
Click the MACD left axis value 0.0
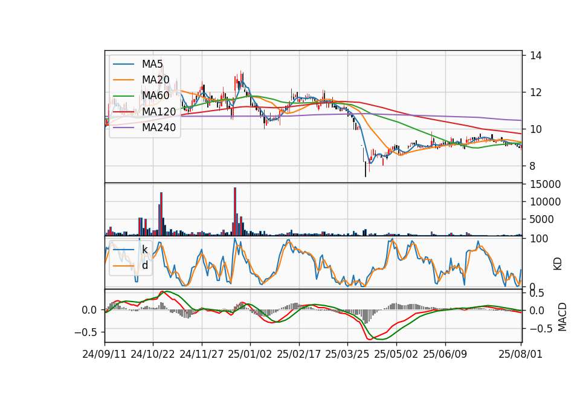coord(89,310)
